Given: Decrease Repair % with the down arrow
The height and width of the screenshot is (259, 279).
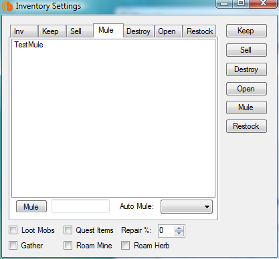Looking at the screenshot, I should 179,234.
